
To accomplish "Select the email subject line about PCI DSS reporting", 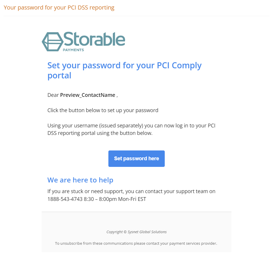I will click(x=59, y=7).
